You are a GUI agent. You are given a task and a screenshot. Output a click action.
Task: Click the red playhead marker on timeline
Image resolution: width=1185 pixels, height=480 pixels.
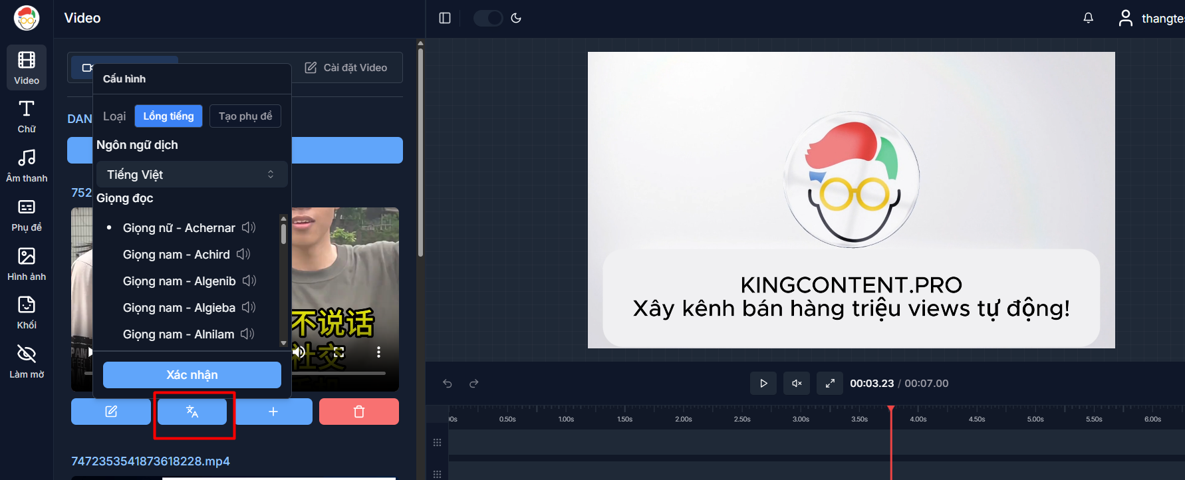pos(891,409)
